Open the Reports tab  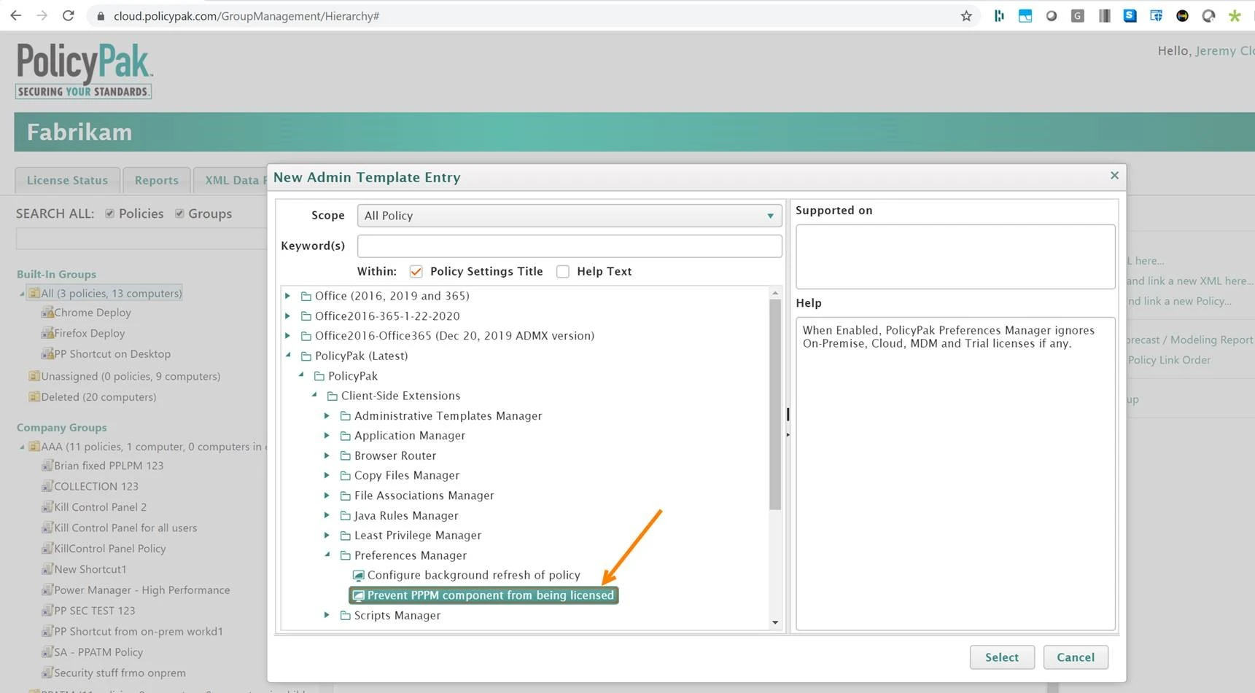(156, 180)
